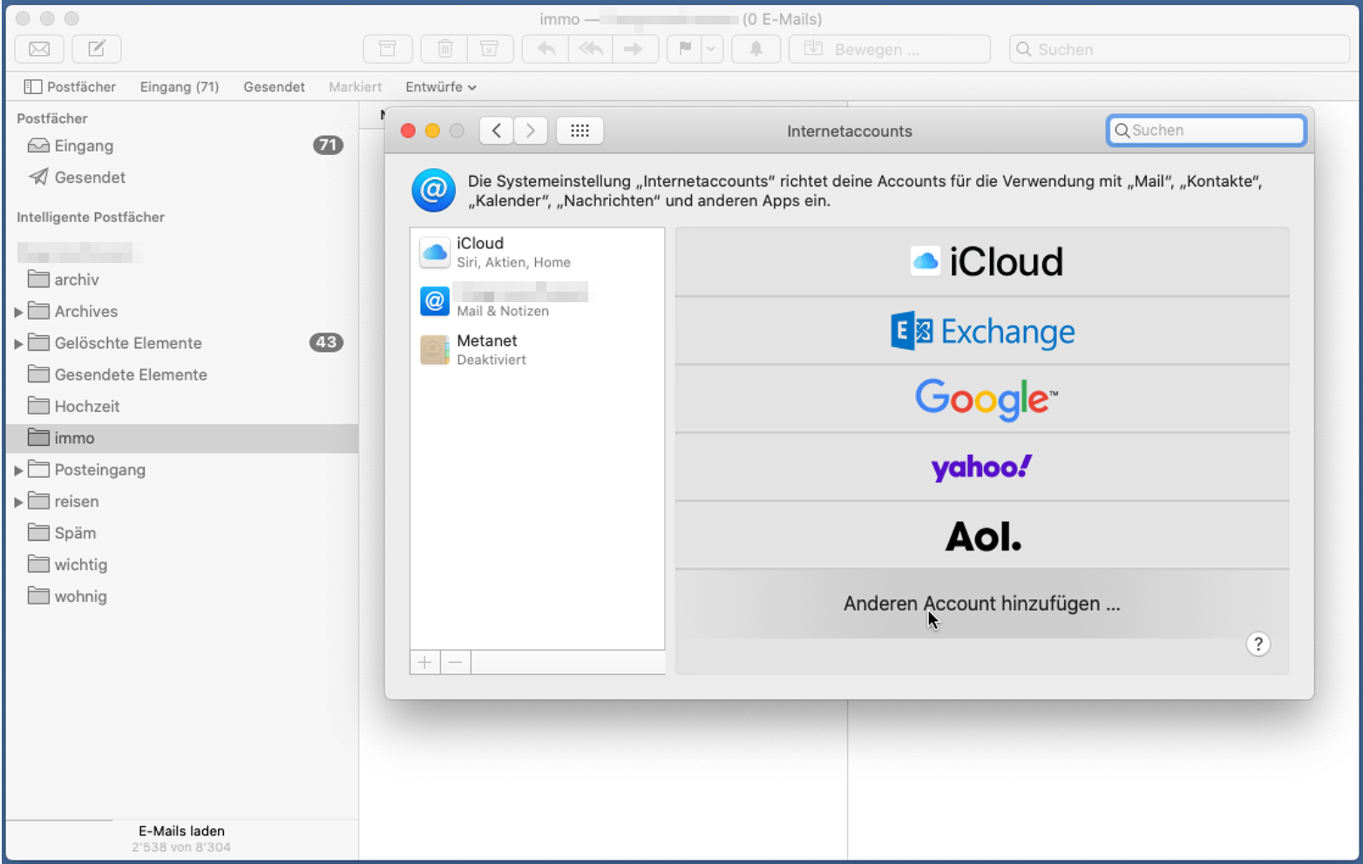The width and height of the screenshot is (1363, 864).
Task: Click the flag icon in toolbar
Action: coord(685,49)
